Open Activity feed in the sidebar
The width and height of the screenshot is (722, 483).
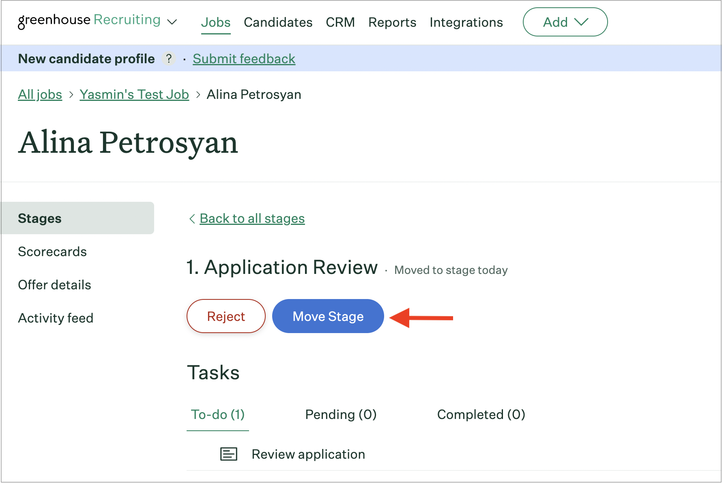click(x=56, y=318)
